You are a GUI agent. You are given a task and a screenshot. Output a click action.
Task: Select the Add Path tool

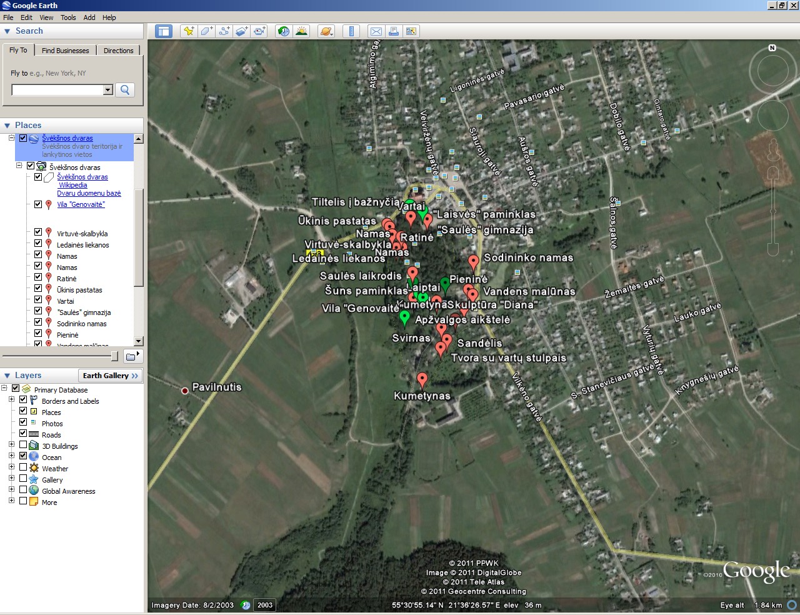coord(224,31)
